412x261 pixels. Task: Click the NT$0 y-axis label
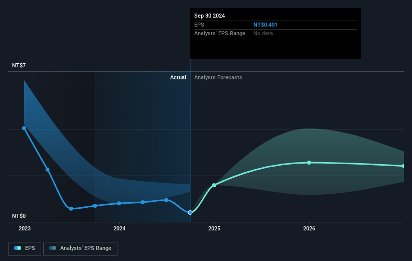(x=19, y=216)
